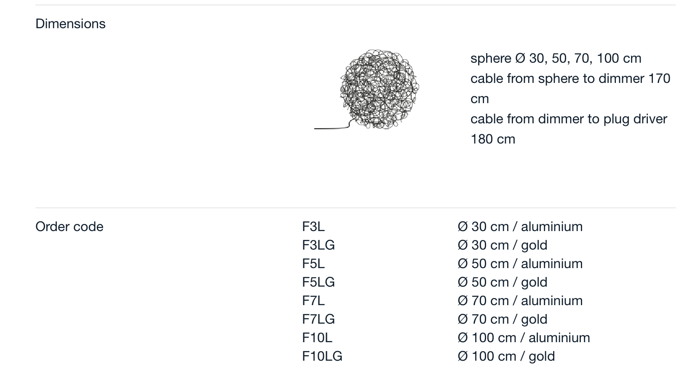Viewport: 690px width, 383px height.
Task: Click the Ø 30 cm / gold description
Action: coord(503,245)
